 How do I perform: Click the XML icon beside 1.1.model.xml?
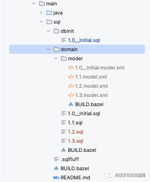(71, 77)
